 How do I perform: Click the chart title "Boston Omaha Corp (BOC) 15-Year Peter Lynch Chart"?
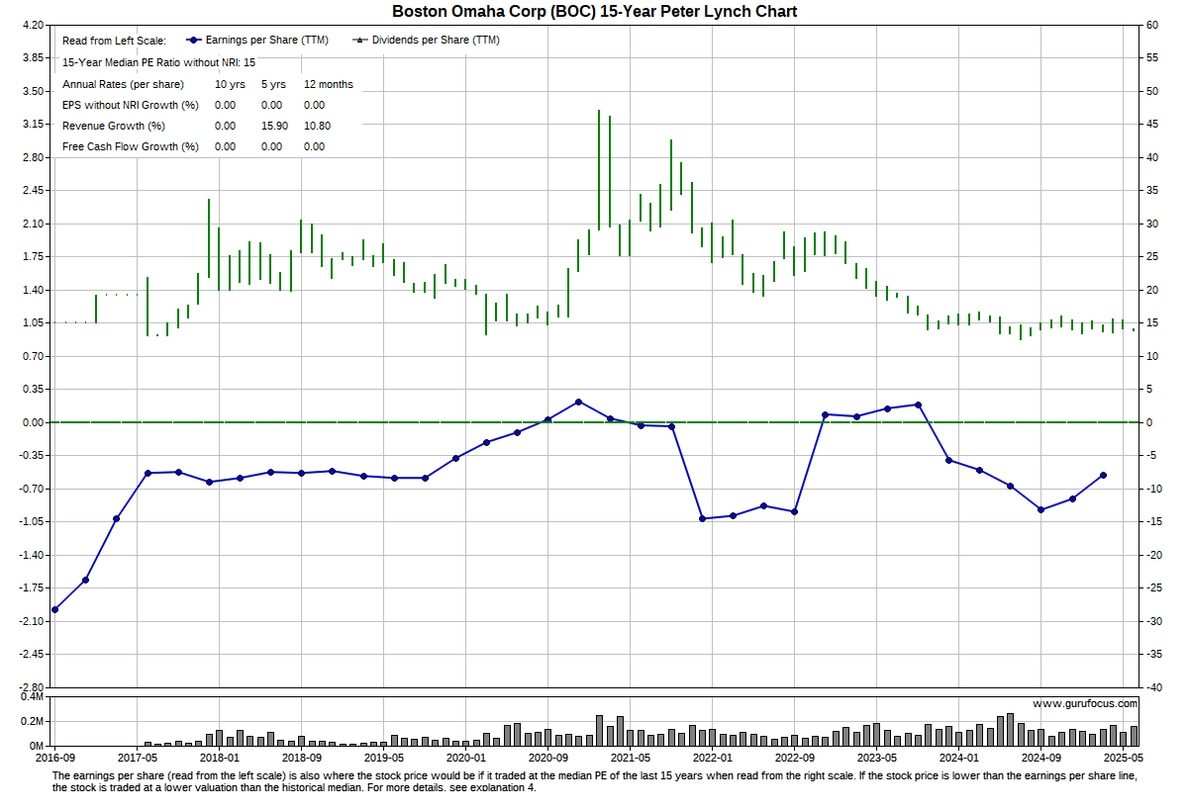(x=594, y=11)
